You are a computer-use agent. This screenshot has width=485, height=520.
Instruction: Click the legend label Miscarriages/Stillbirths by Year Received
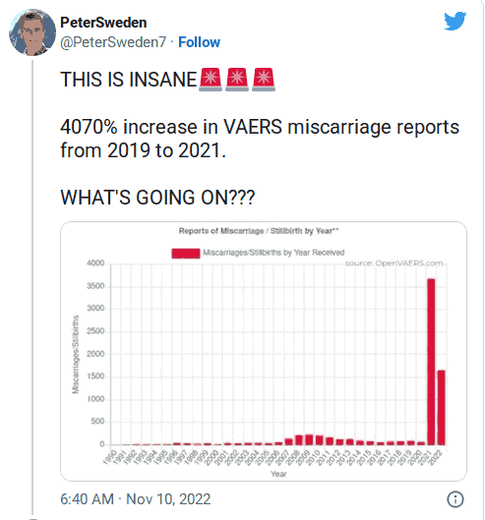pos(273,253)
